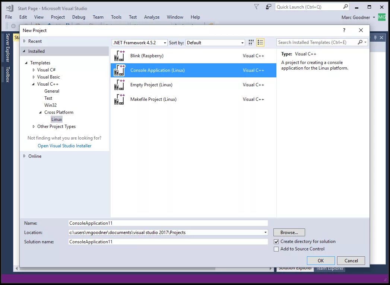
Task: Toggle Create directory for solution checkbox
Action: click(276, 241)
